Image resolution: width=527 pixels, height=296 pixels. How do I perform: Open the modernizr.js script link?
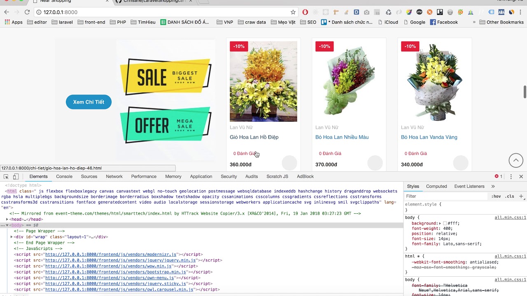(111, 254)
